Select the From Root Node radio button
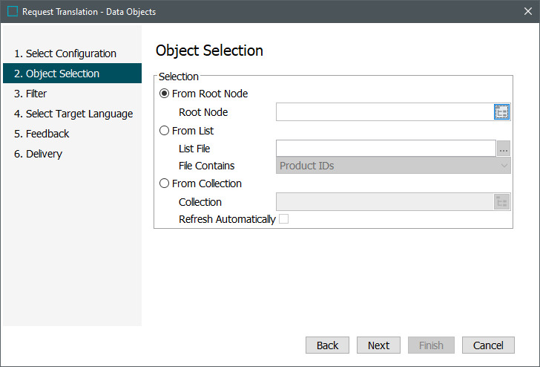The image size is (540, 367). tap(165, 94)
